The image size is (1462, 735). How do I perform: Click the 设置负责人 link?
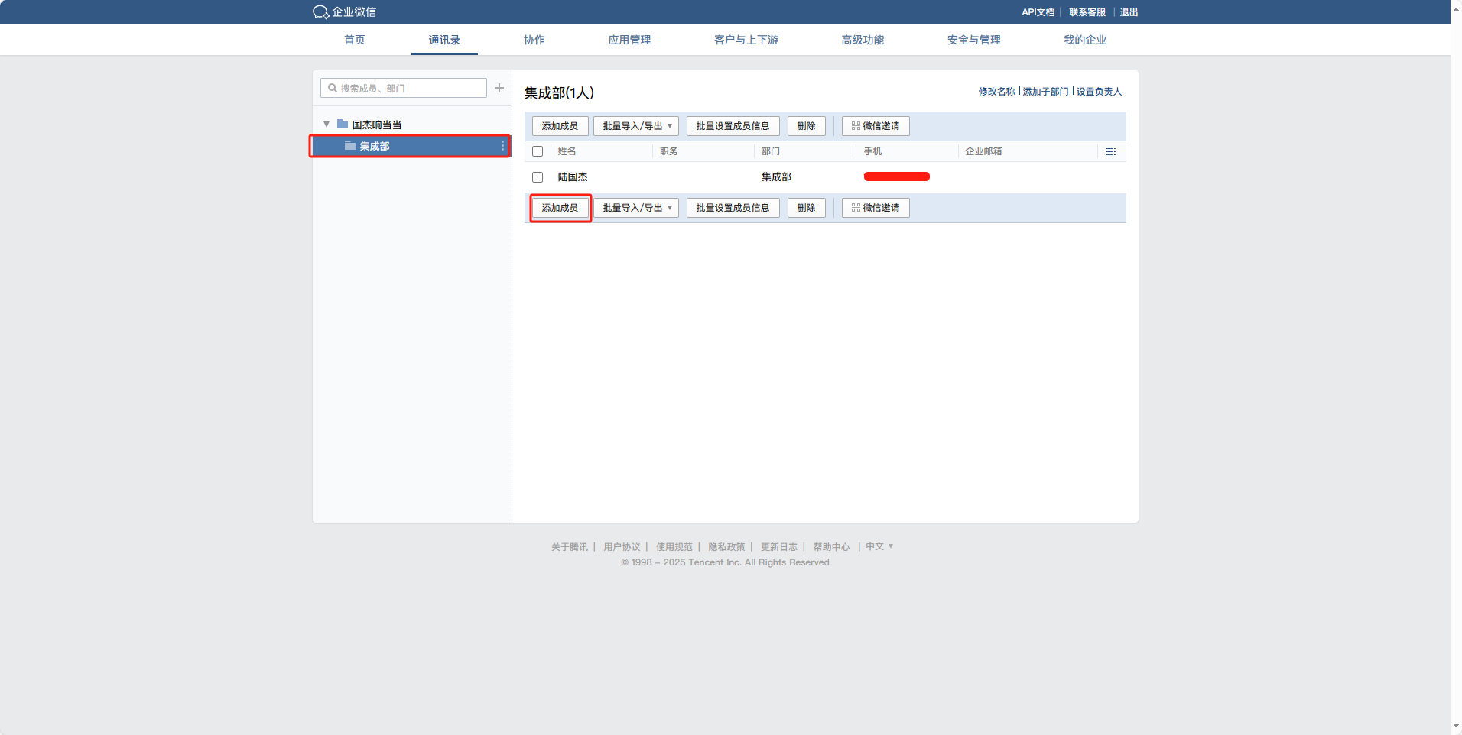coord(1100,92)
